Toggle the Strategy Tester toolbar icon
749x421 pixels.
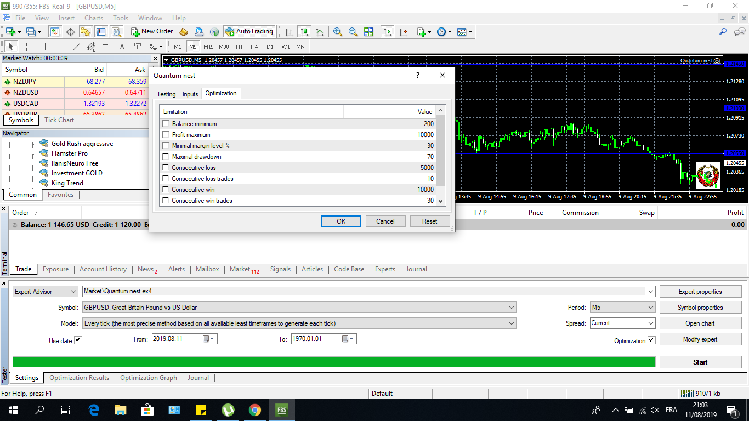[116, 32]
